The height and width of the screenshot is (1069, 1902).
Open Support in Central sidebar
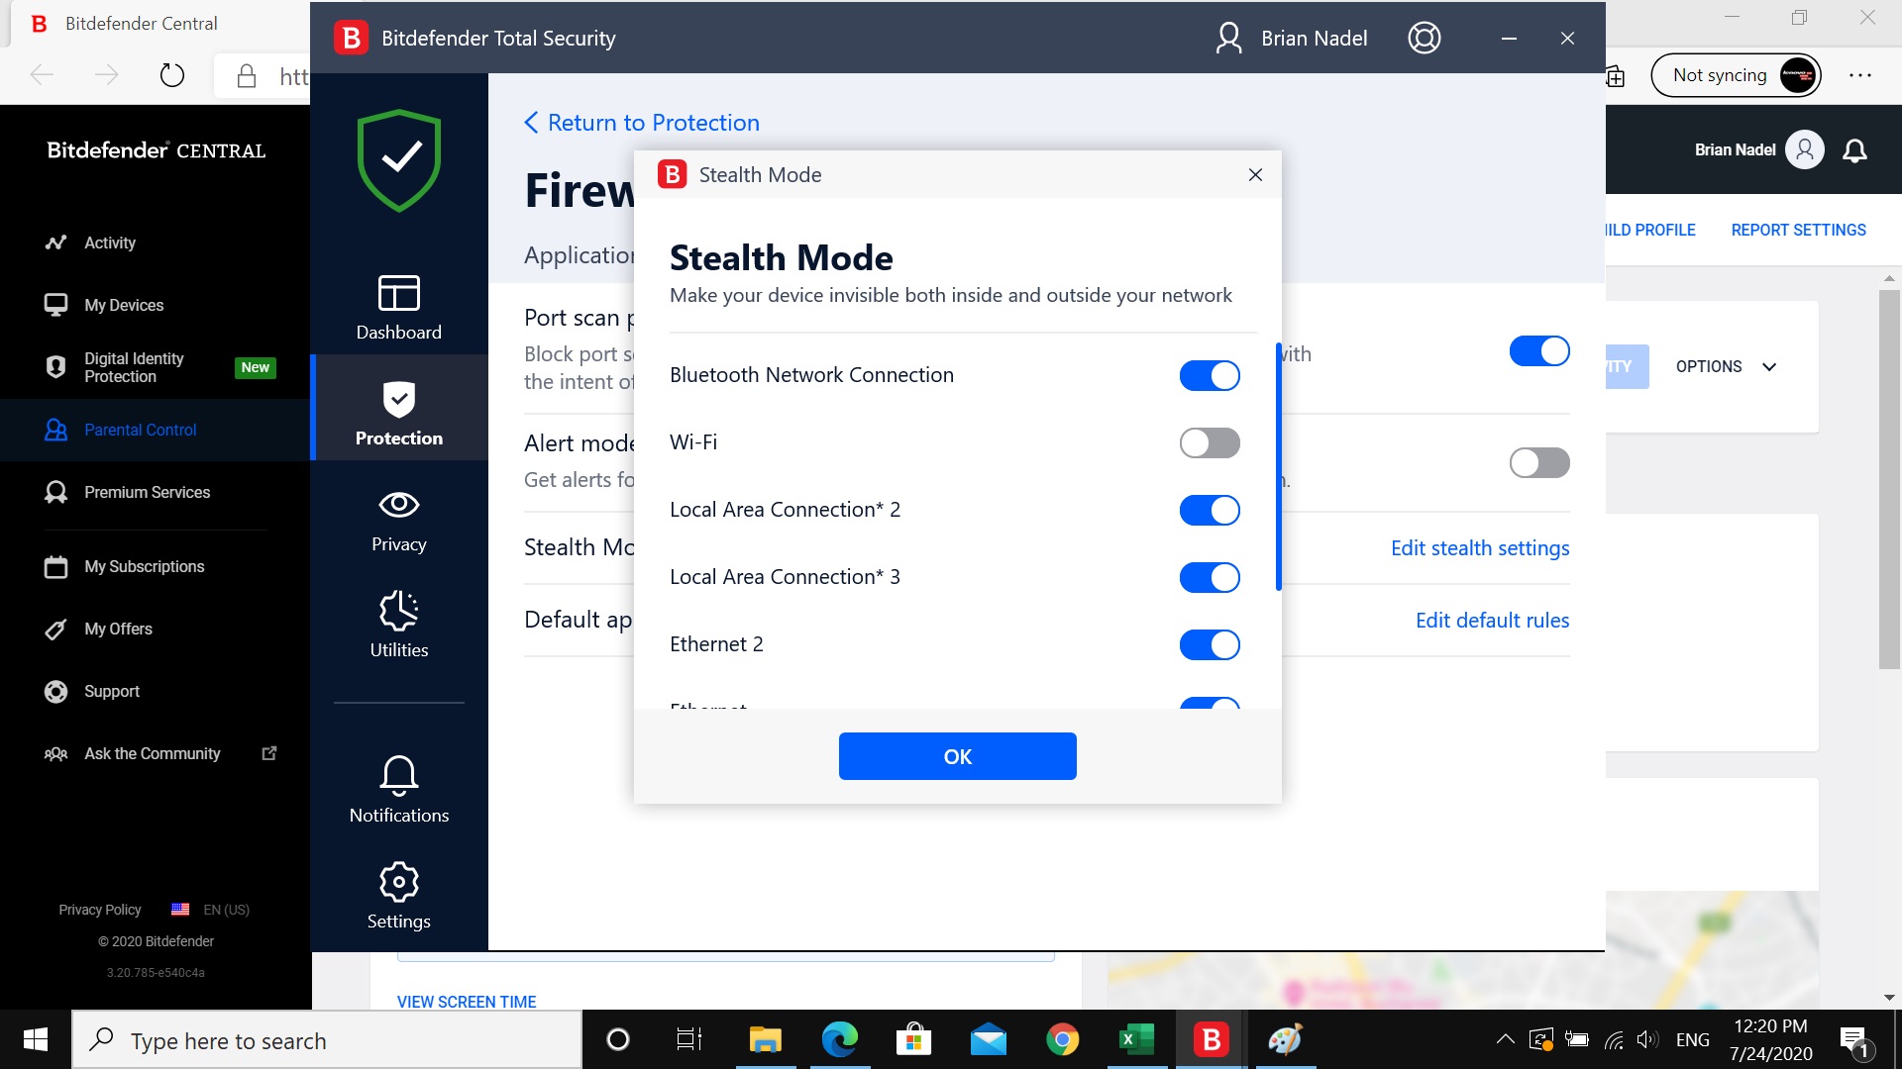tap(111, 691)
